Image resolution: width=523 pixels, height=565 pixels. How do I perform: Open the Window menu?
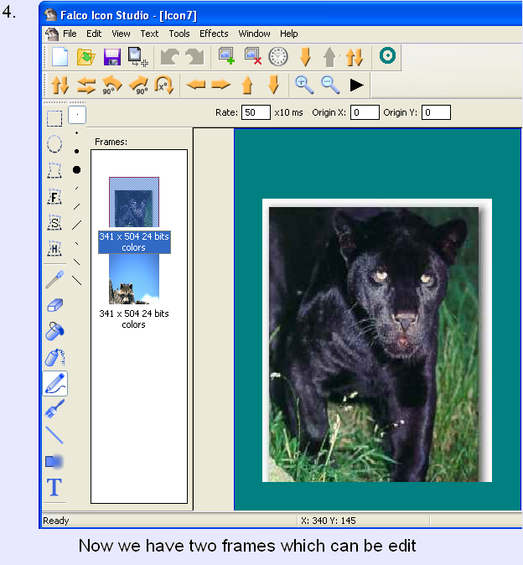(x=254, y=34)
